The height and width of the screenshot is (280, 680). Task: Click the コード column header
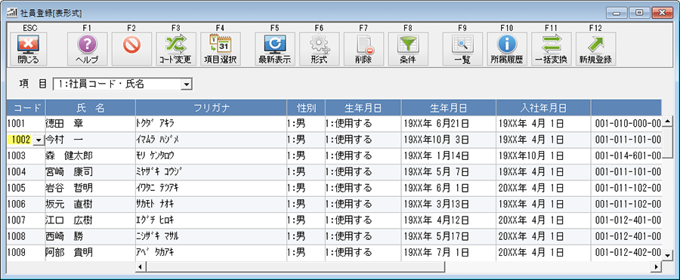26,107
